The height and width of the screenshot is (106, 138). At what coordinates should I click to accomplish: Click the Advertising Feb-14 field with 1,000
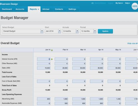[x=61, y=99]
